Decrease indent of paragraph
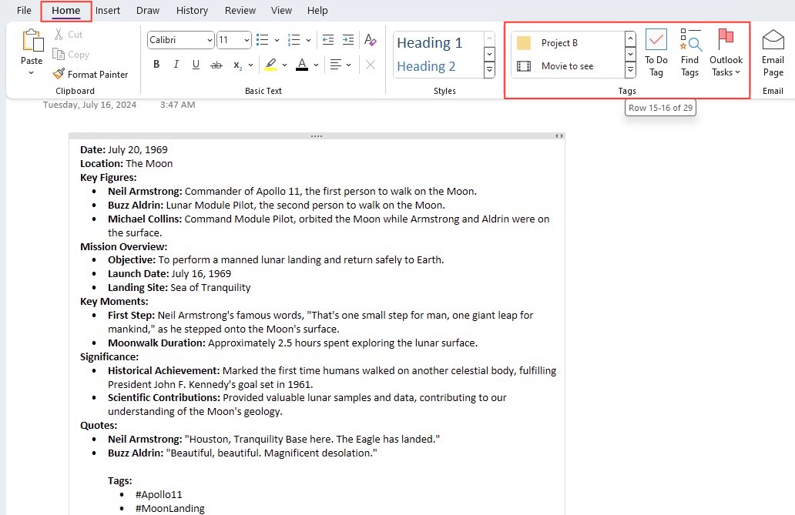 point(328,39)
